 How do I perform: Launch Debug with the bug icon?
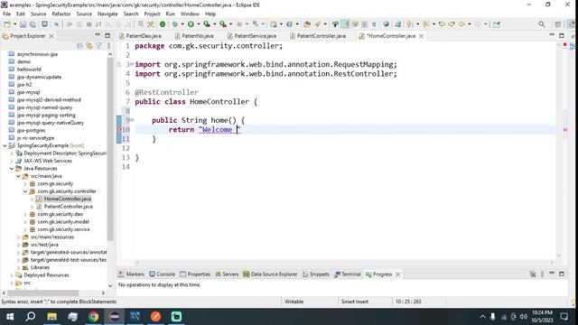pos(174,24)
